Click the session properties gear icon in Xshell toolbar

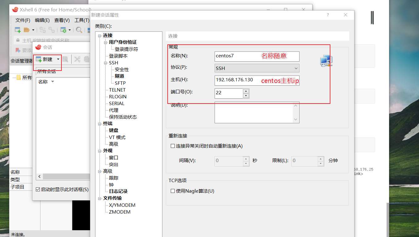[x=63, y=30]
